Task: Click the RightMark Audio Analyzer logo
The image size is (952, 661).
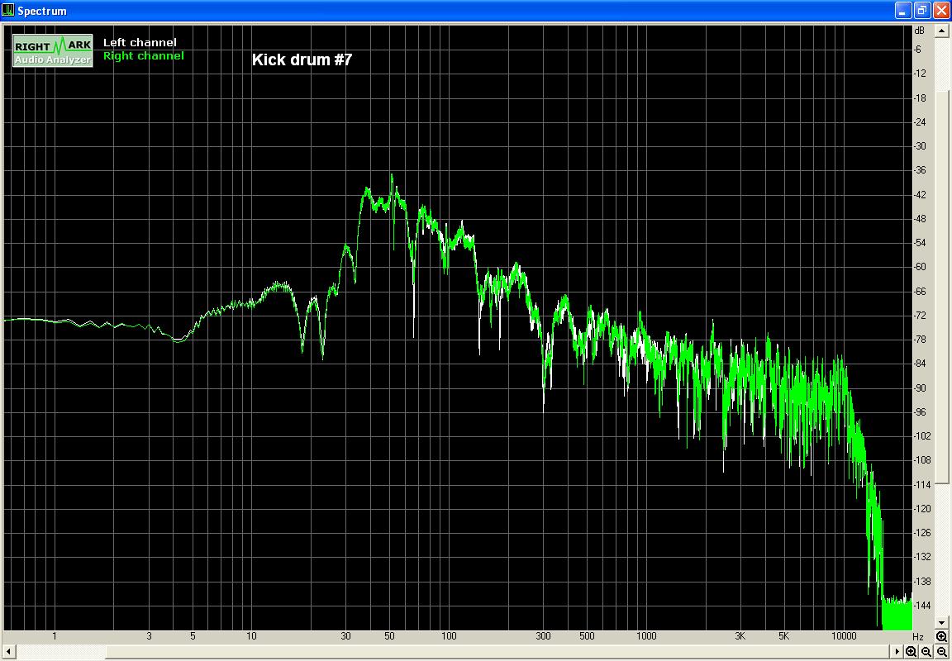Action: [x=53, y=50]
